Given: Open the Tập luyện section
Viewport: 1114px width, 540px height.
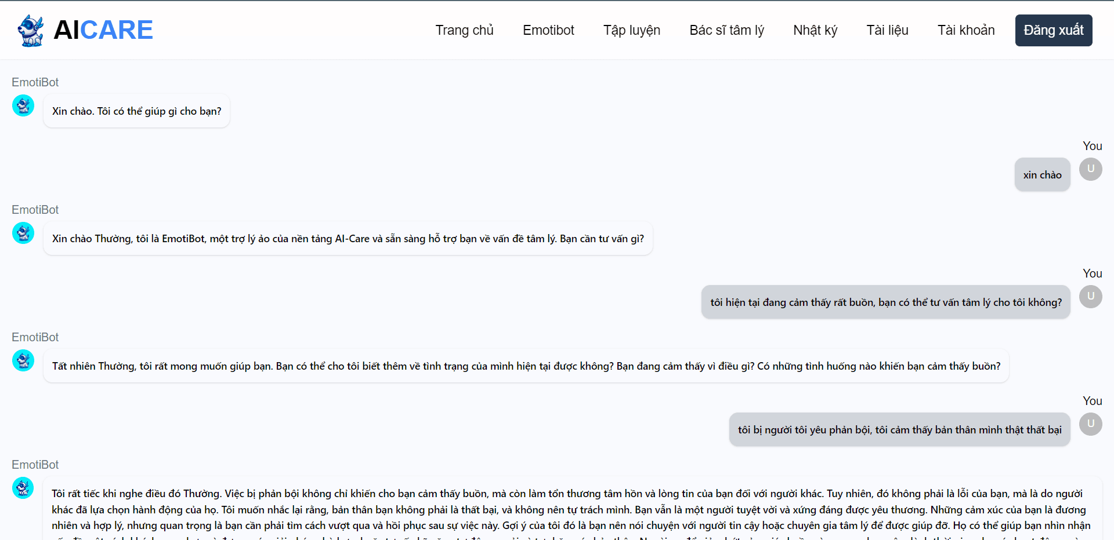Looking at the screenshot, I should pos(632,30).
